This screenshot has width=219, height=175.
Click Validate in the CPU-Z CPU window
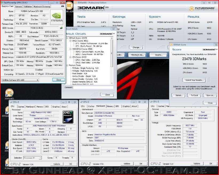pyautogui.click(x=57, y=164)
